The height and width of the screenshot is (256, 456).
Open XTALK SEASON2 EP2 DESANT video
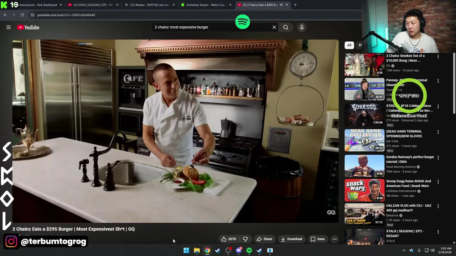pyautogui.click(x=405, y=233)
